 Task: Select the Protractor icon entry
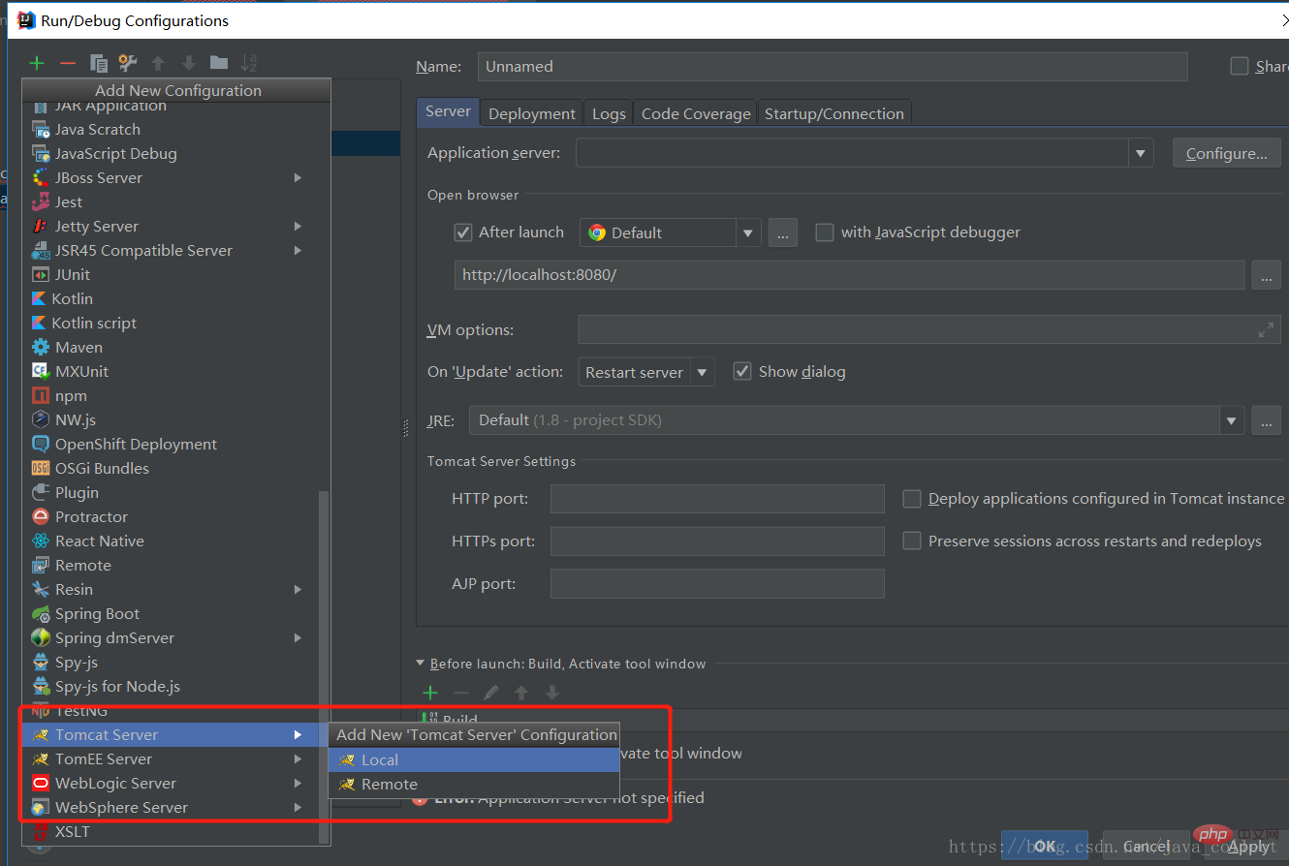click(x=41, y=516)
